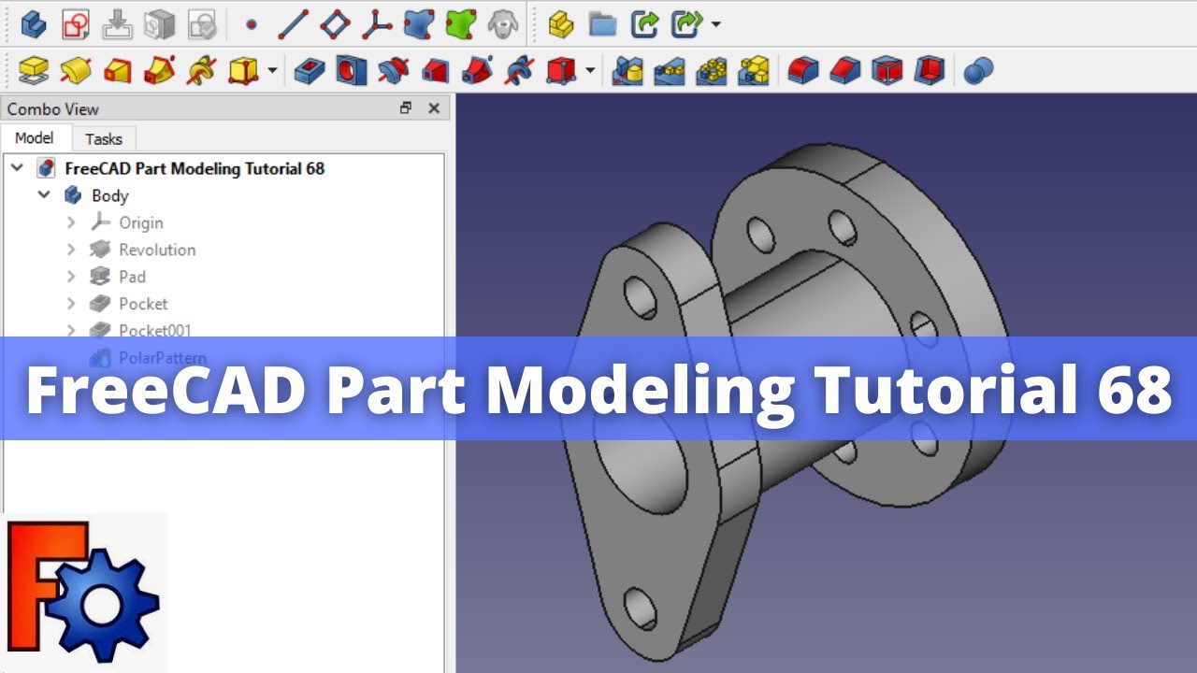
Task: Select the Pocket tool in toolbar
Action: point(310,70)
